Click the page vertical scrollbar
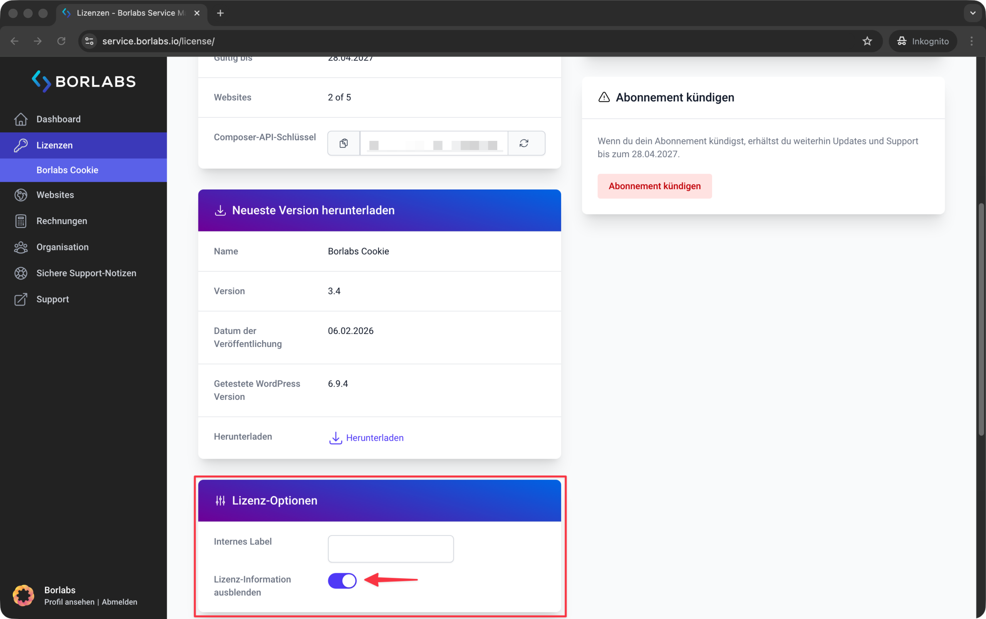 pyautogui.click(x=981, y=319)
